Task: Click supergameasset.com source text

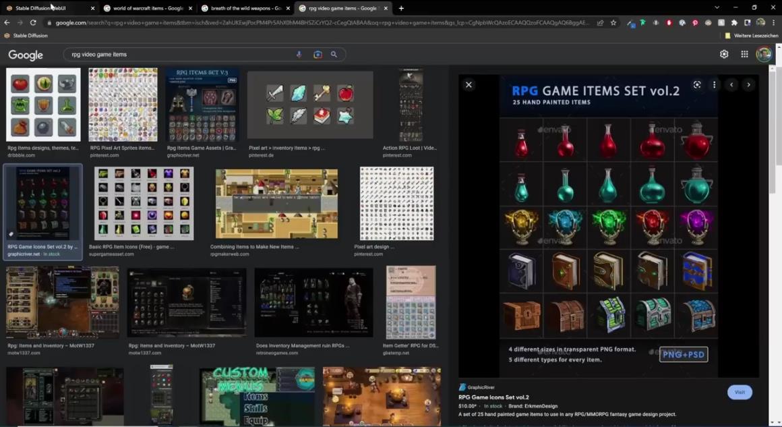Action: point(111,254)
